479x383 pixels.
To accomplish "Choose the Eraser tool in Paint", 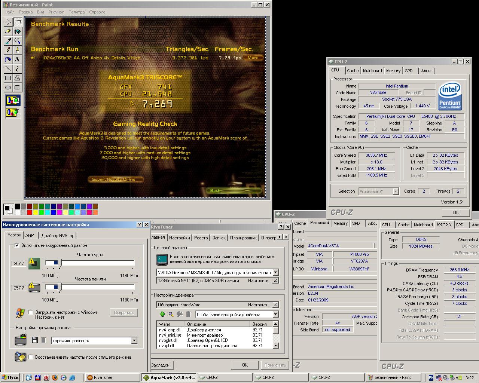I will pos(8,31).
